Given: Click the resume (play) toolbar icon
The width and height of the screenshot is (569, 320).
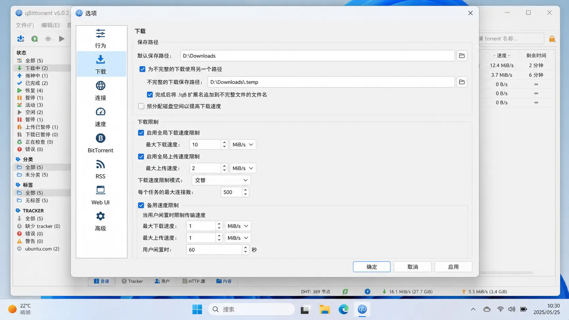Looking at the screenshot, I should click(x=62, y=39).
